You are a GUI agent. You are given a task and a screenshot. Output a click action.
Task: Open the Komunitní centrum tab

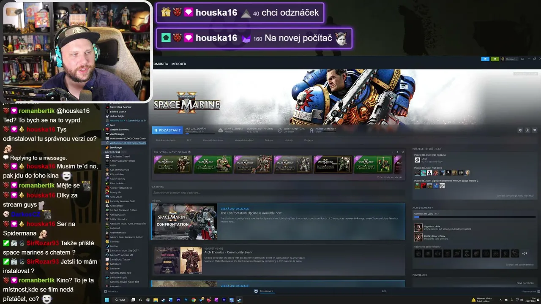[x=213, y=140]
